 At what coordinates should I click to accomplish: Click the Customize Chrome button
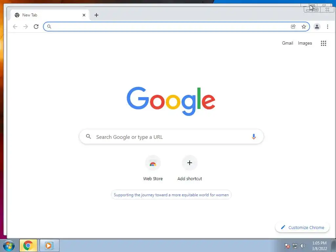click(302, 227)
